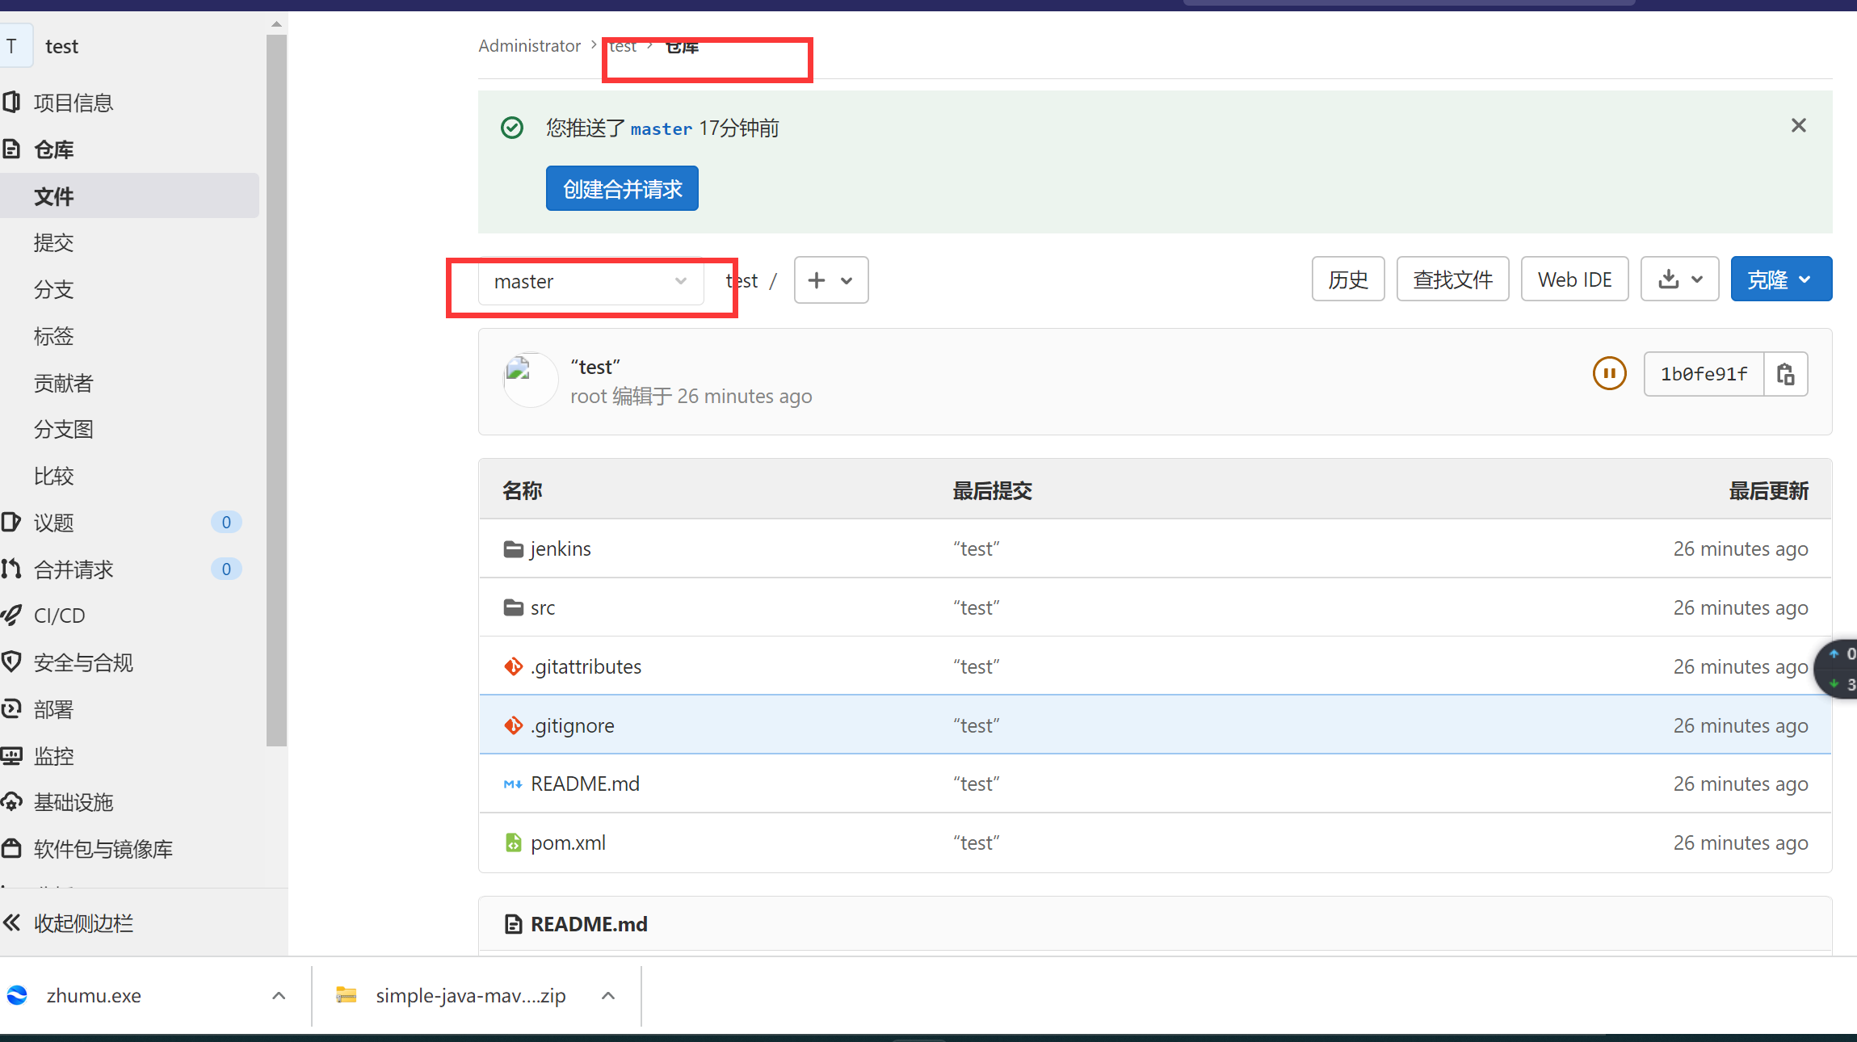1857x1042 pixels.
Task: Click the orange commit browse icon
Action: [x=1609, y=373]
